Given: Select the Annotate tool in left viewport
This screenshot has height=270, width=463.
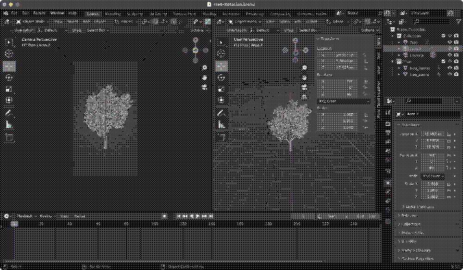Looking at the screenshot, I should pos(9,112).
